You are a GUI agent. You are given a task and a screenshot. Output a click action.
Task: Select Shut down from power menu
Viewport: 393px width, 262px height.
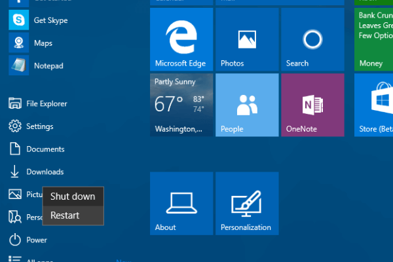coord(73,196)
